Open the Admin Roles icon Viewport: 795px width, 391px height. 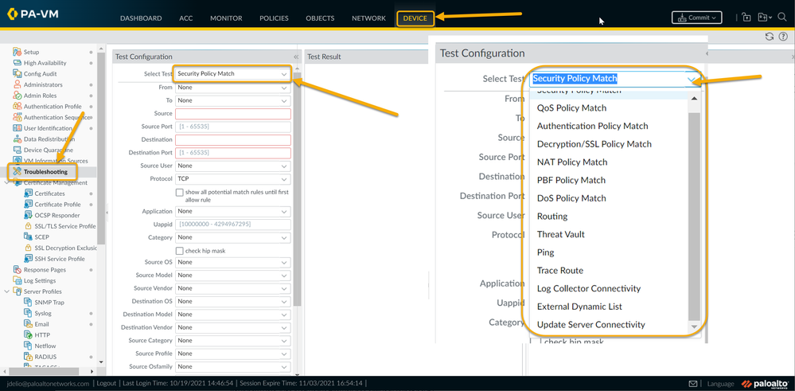18,96
